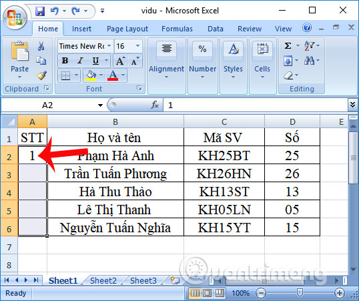Zoom in with the plus button
Viewport: 359px width, 301px height.
pyautogui.click(x=339, y=293)
